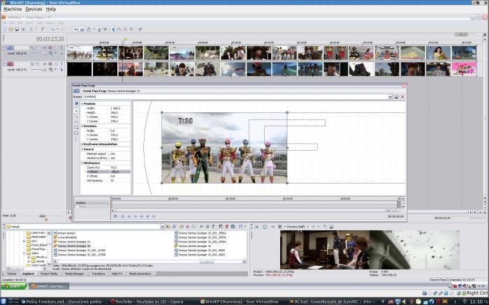Select file stream.dump2 in Explorer list
This screenshot has width=489, height=305.
pyautogui.click(x=64, y=233)
